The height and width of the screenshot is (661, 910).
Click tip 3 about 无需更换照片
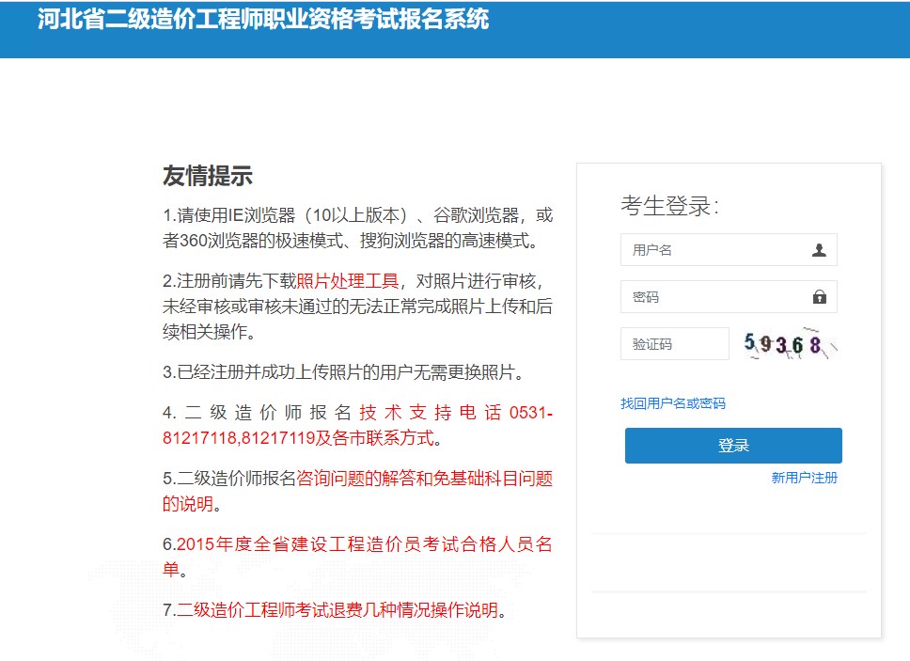342,371
